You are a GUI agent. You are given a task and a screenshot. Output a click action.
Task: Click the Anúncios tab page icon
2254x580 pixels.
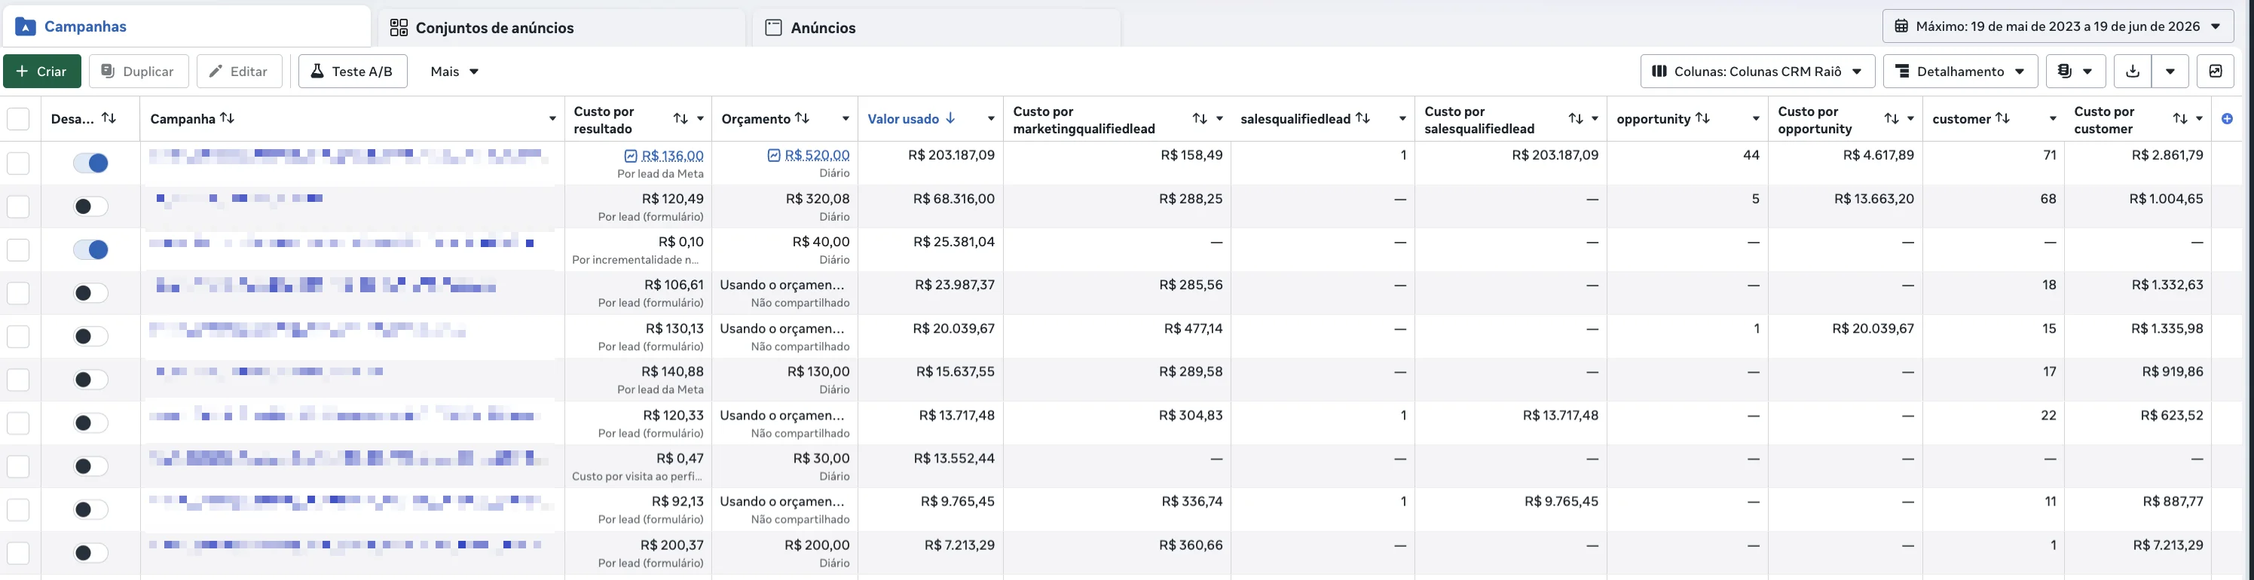click(x=773, y=28)
